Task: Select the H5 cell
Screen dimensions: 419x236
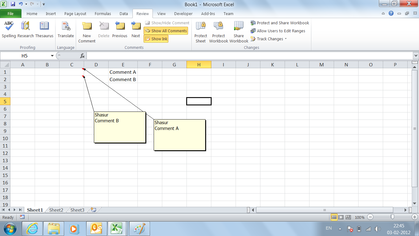Action: tap(199, 101)
